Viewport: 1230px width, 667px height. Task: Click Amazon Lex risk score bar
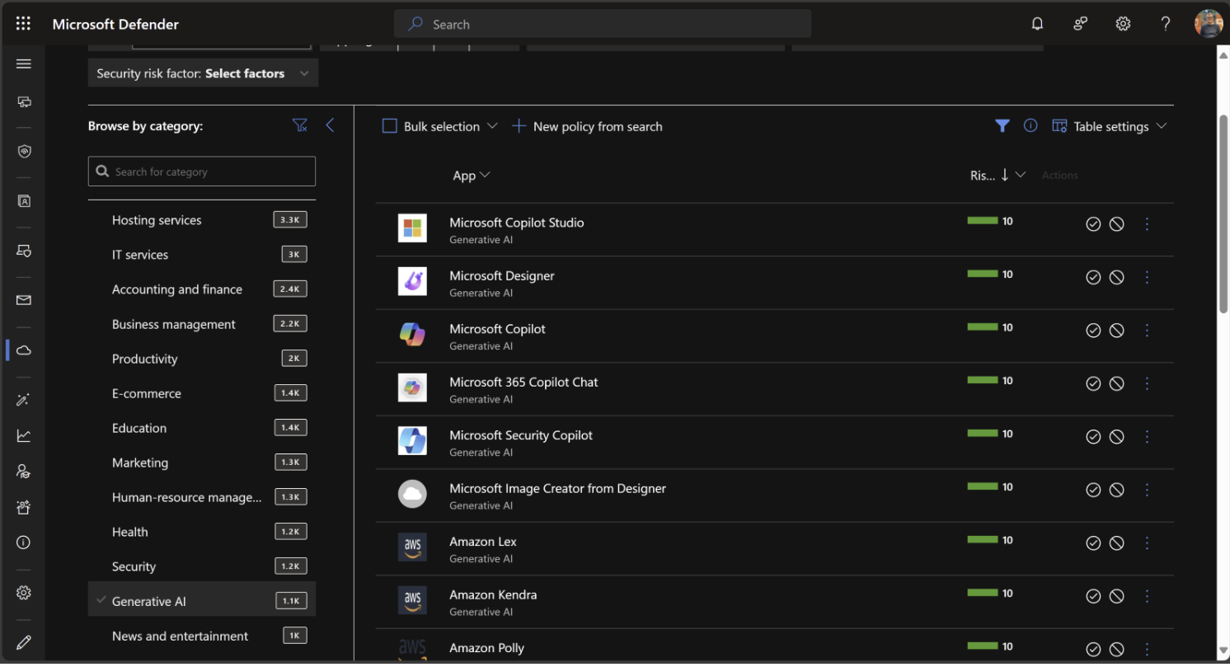click(x=983, y=539)
